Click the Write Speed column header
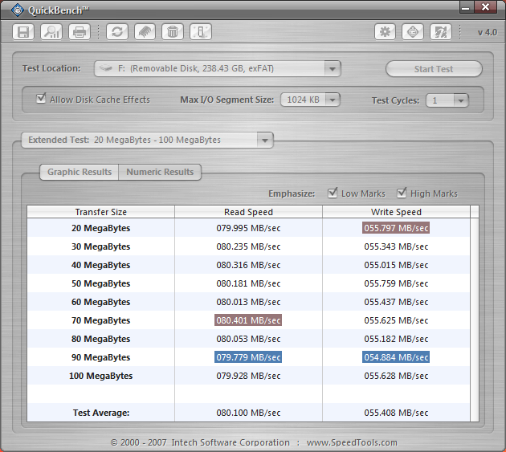Viewport: 506px width, 452px height. (396, 212)
